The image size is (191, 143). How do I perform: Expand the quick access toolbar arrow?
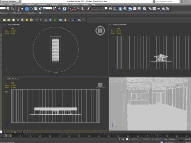coord(20,1)
